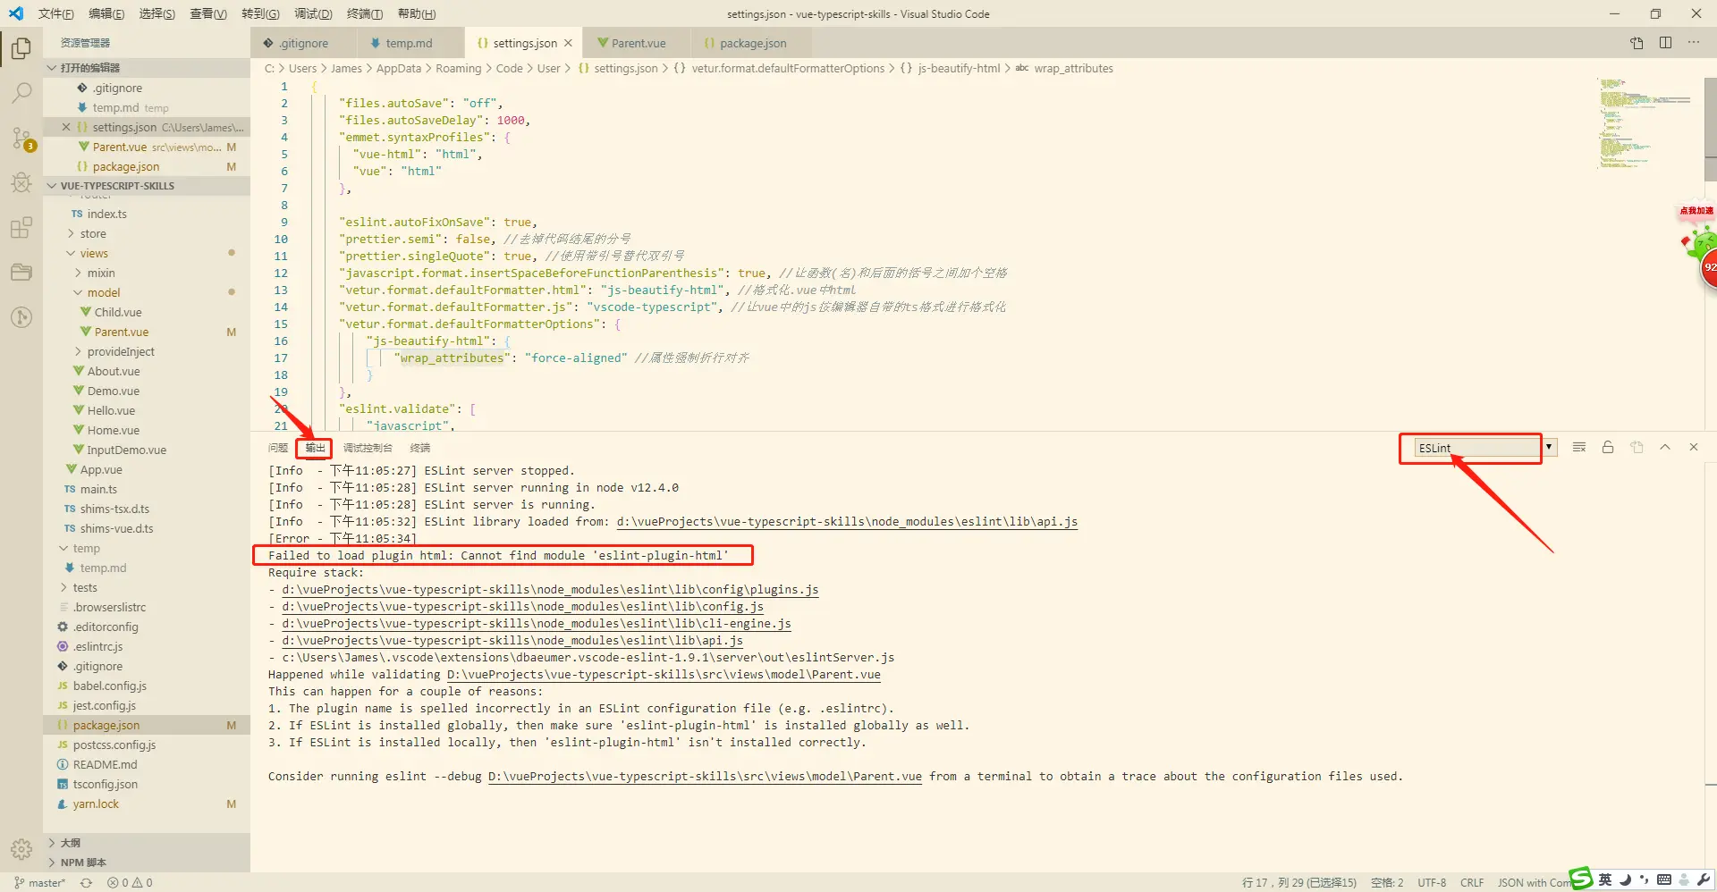Open the config.js path link in output
The height and width of the screenshot is (892, 1717).
522,607
